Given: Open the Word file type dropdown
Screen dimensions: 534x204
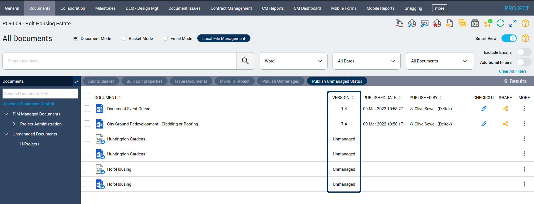Looking at the screenshot, I should point(293,61).
